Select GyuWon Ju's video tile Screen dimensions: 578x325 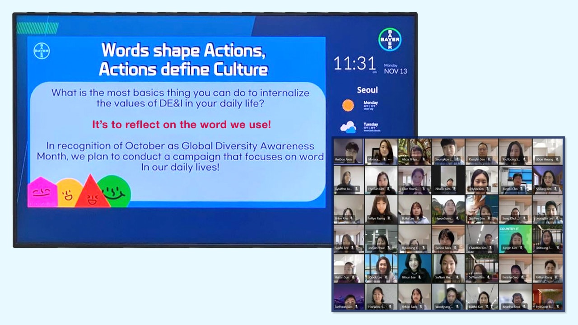coord(349,180)
